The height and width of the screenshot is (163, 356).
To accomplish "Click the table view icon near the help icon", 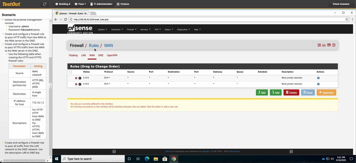I will tap(329, 45).
